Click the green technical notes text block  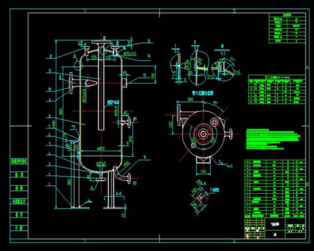point(273,137)
